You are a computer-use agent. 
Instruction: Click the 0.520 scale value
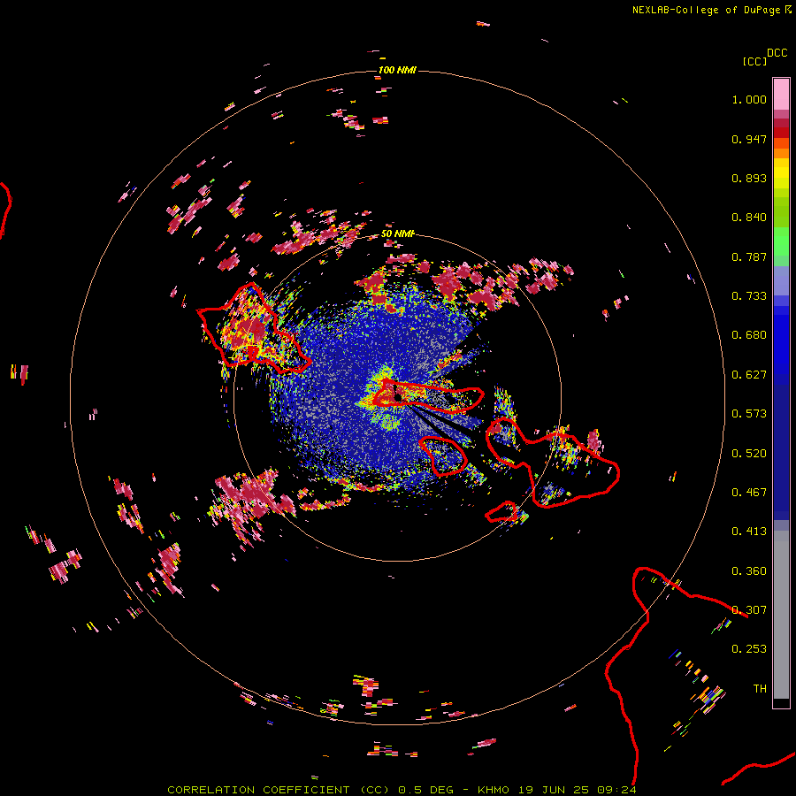[x=749, y=454]
